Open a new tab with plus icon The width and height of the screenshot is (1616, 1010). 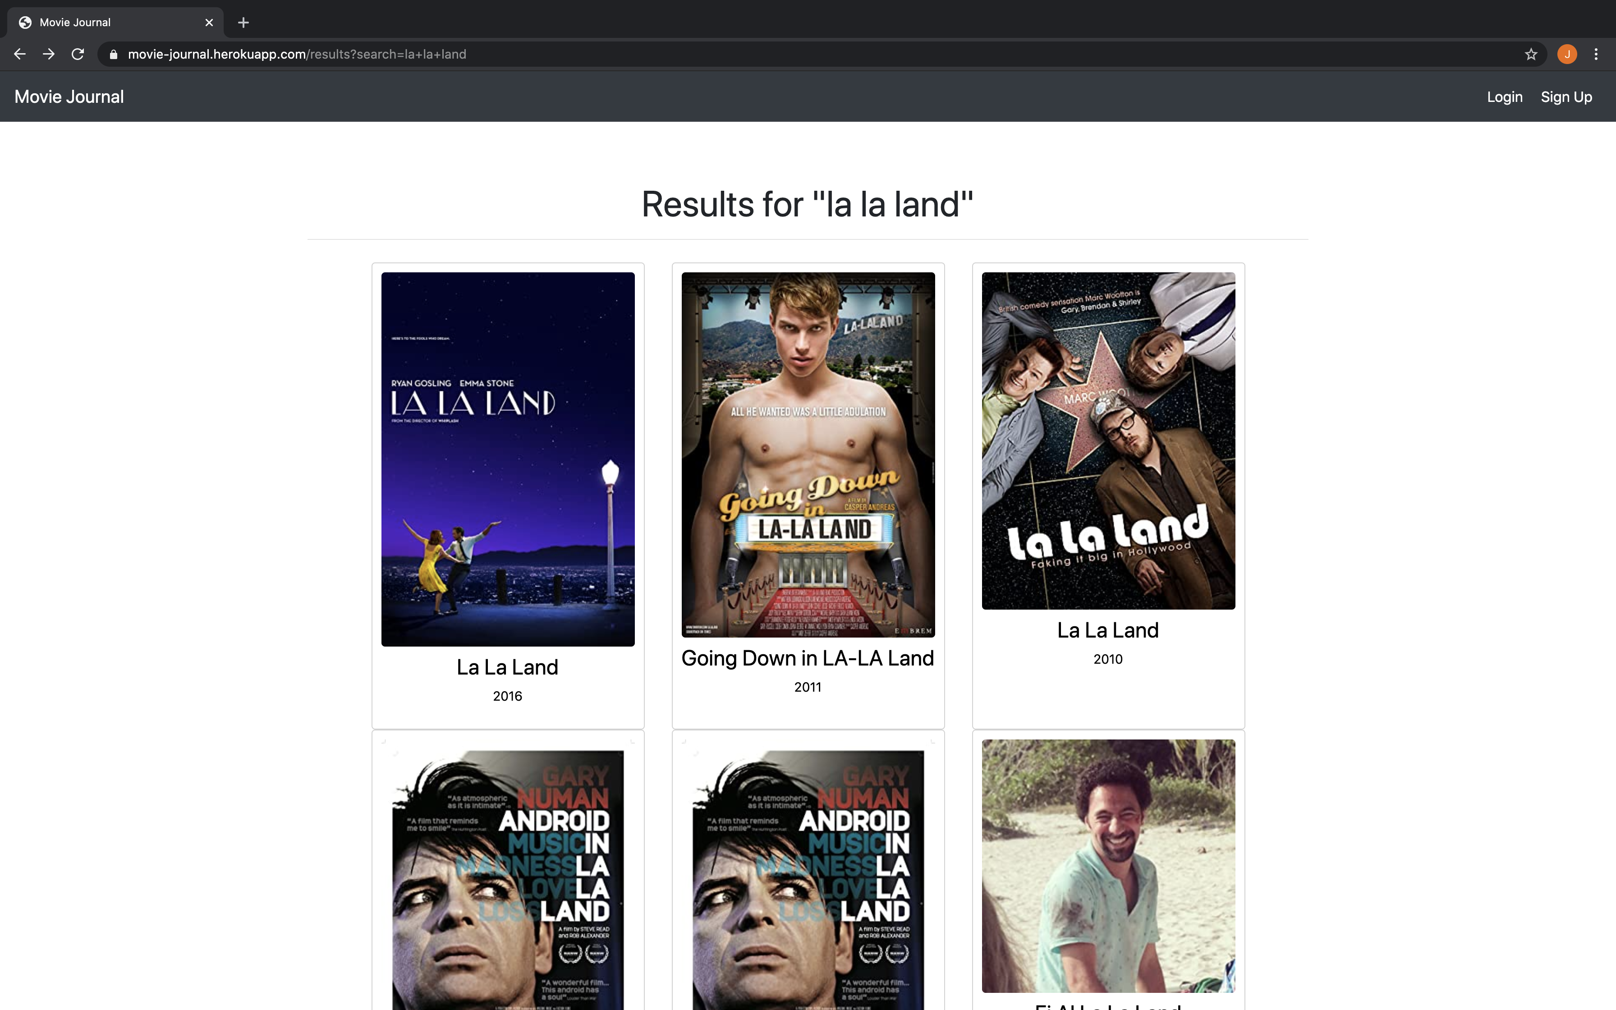(244, 23)
